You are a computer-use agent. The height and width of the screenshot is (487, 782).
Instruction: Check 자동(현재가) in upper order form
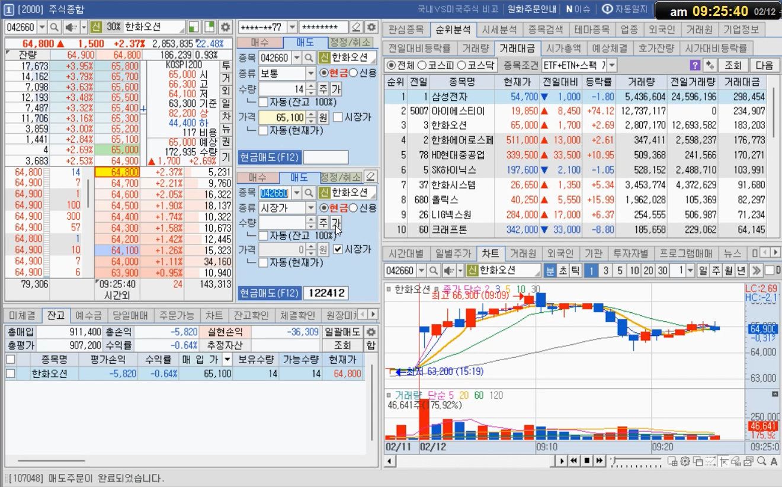tap(264, 130)
